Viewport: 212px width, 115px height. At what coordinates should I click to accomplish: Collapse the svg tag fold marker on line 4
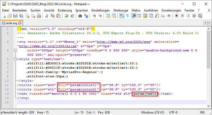(x=15, y=50)
